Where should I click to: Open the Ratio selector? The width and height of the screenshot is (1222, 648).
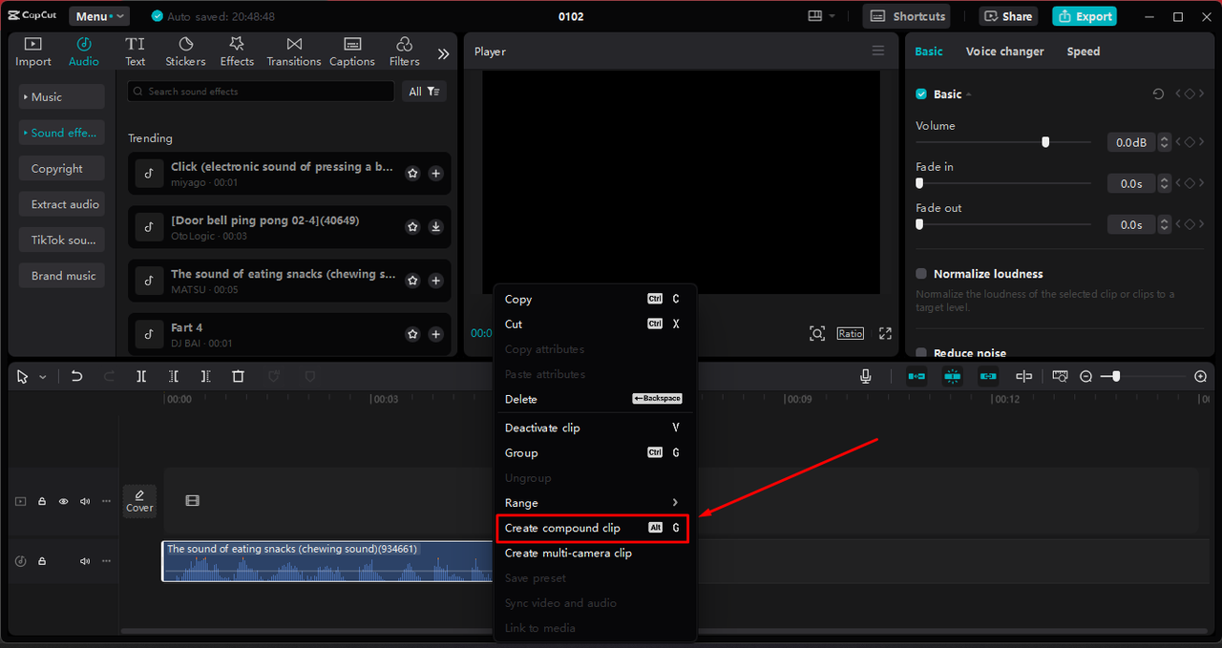tap(851, 333)
